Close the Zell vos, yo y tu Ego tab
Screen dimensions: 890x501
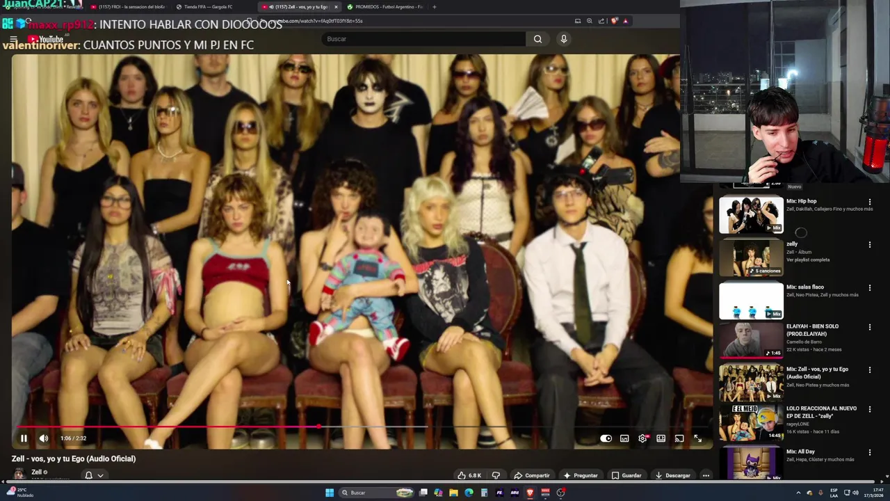[x=336, y=7]
